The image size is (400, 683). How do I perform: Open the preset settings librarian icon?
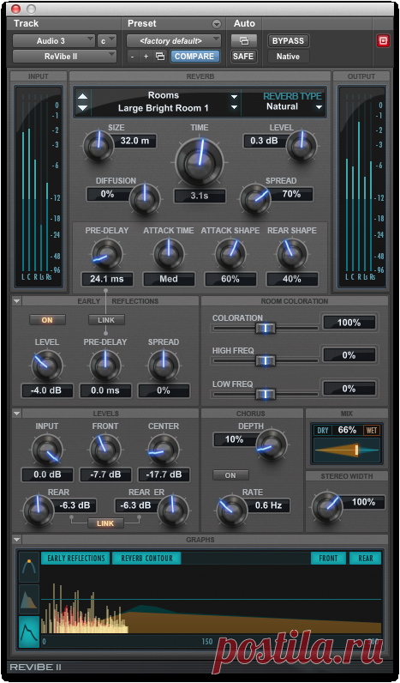(160, 56)
